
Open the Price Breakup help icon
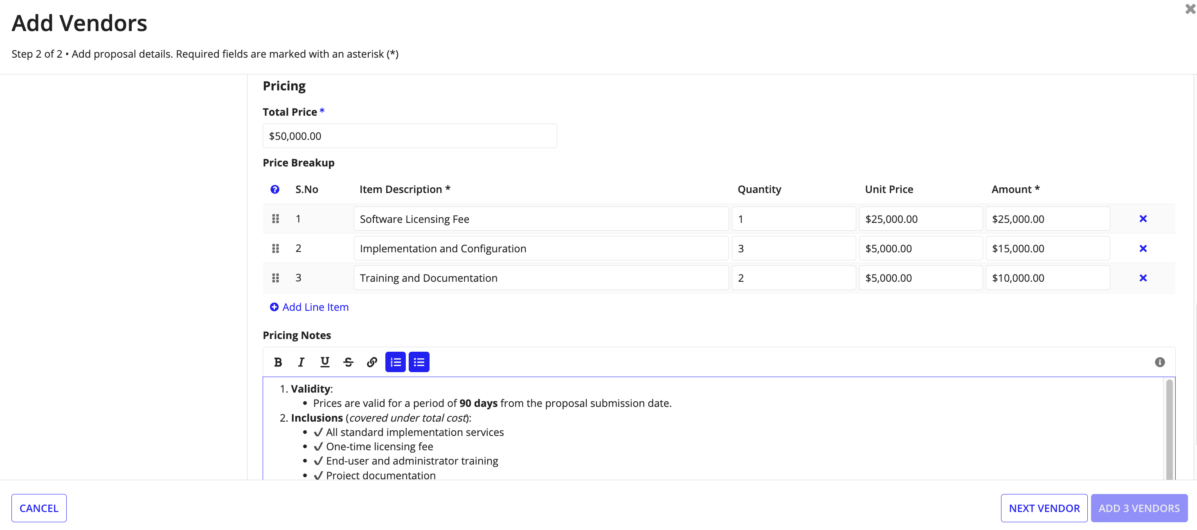click(274, 189)
